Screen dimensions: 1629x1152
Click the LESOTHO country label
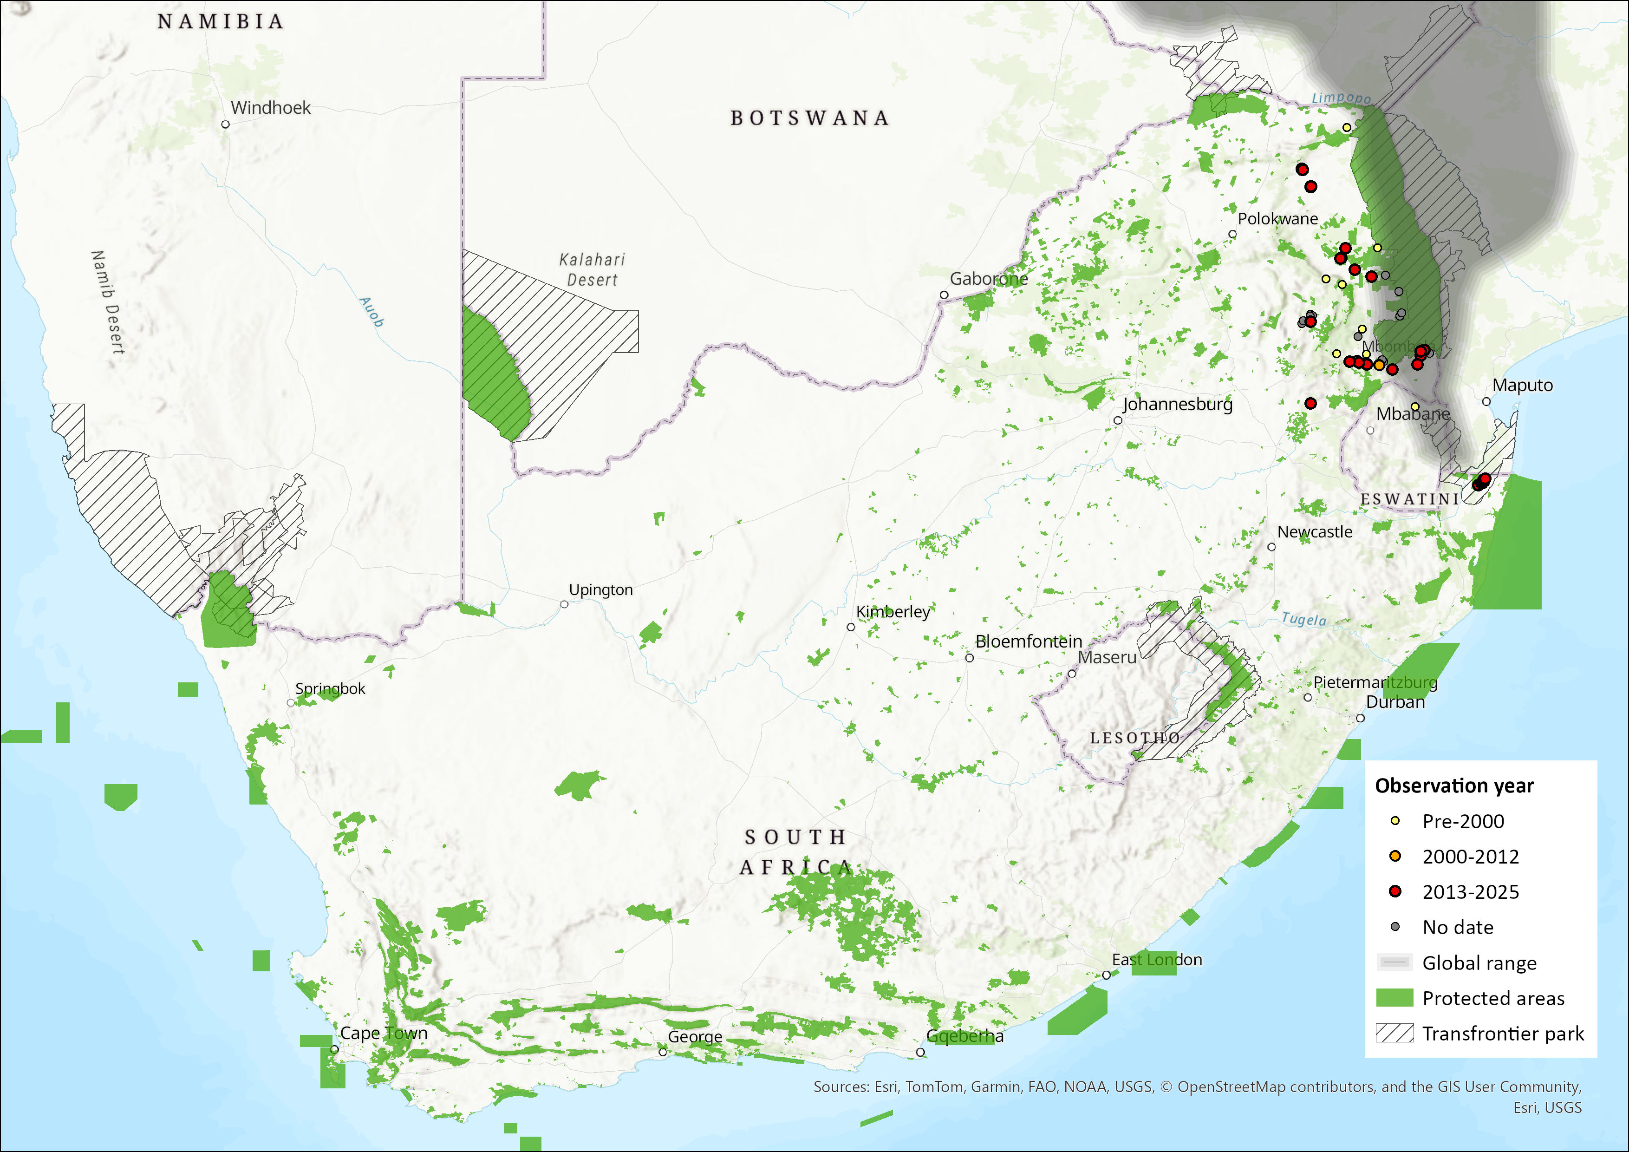click(x=1134, y=738)
